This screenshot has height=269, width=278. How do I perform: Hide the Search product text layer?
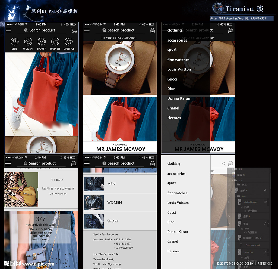(x=229, y=245)
